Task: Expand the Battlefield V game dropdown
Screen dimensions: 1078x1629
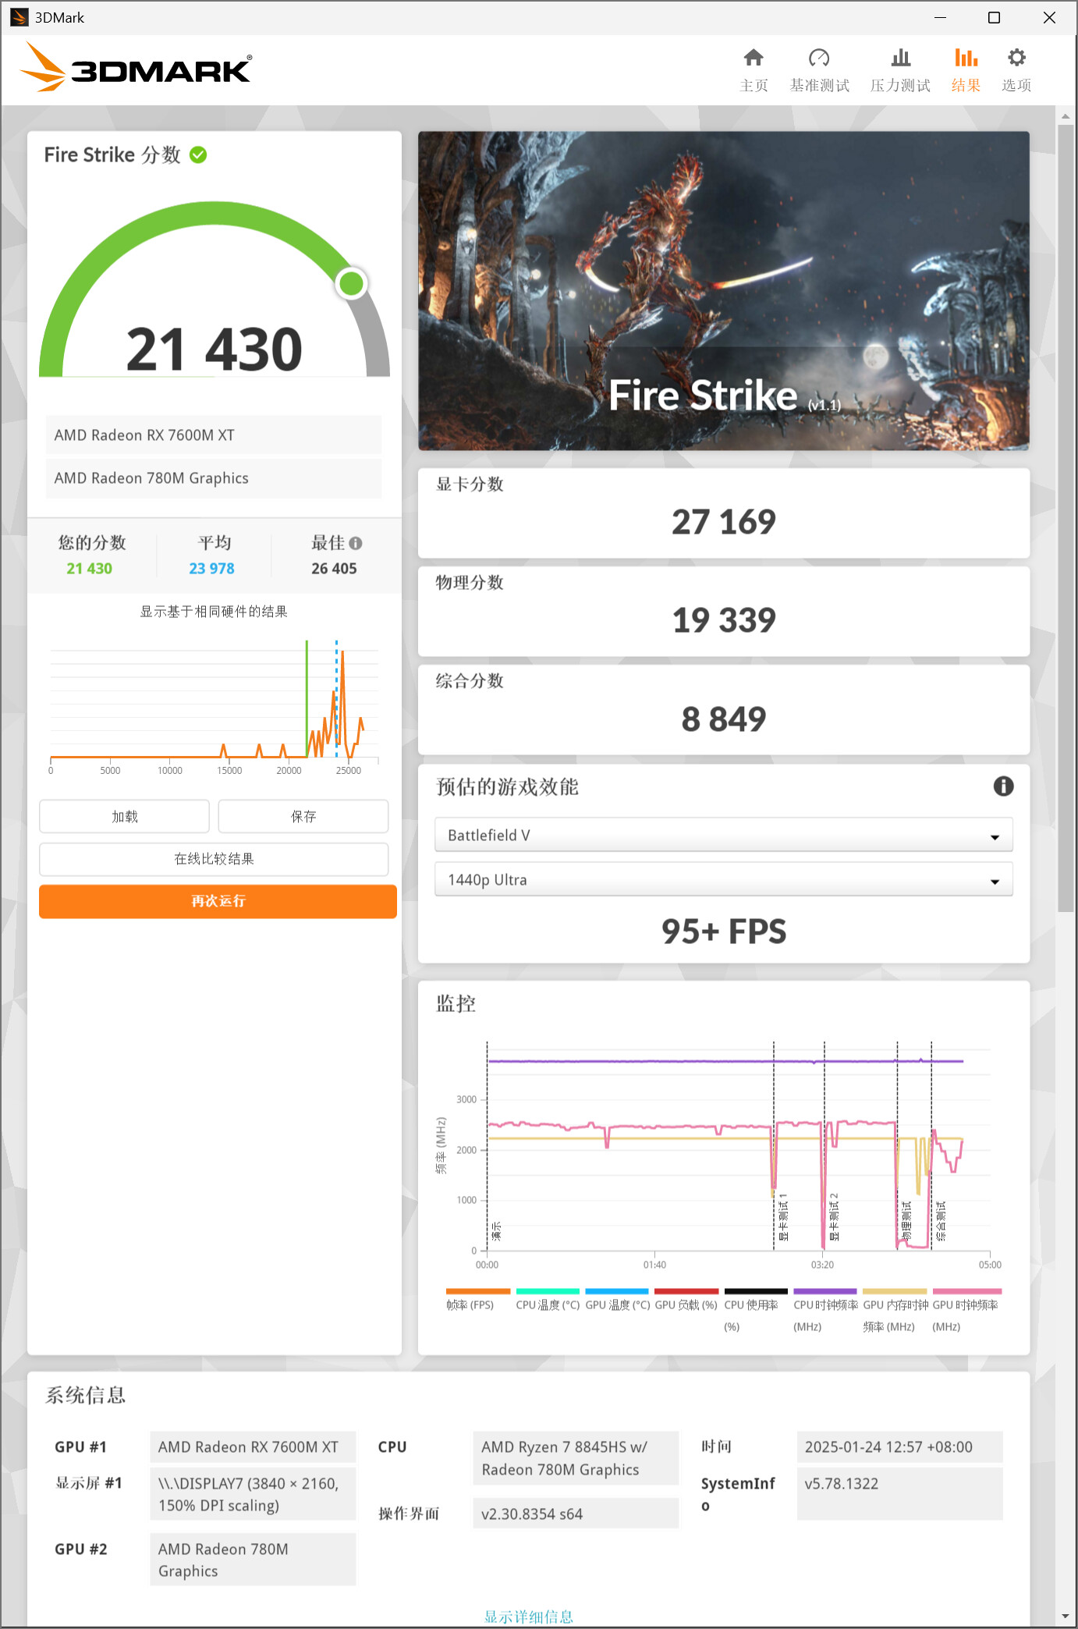Action: point(723,836)
